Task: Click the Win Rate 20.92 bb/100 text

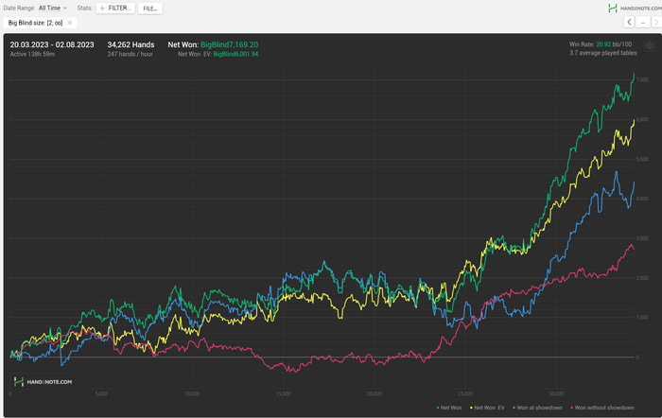Action: (x=601, y=44)
